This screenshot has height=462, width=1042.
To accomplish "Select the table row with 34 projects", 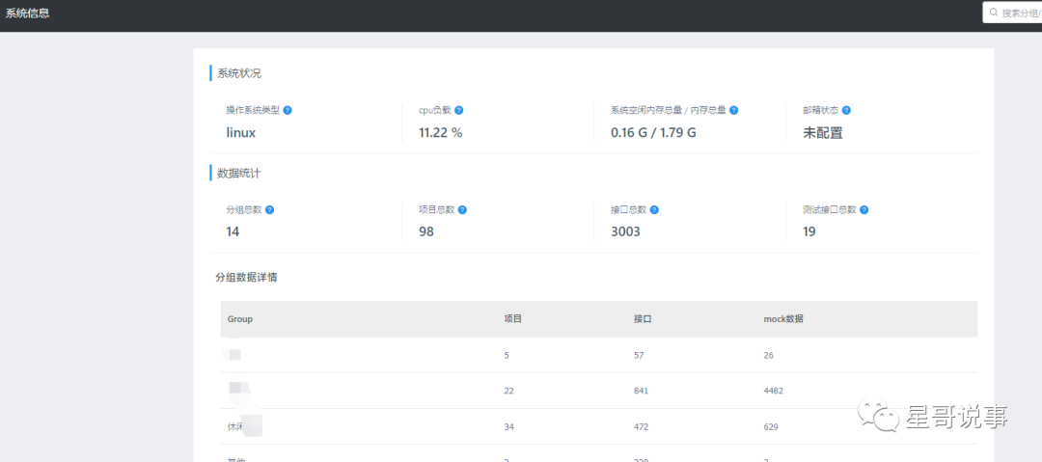I will coord(598,426).
